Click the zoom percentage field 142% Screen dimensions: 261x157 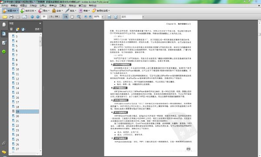97,17
